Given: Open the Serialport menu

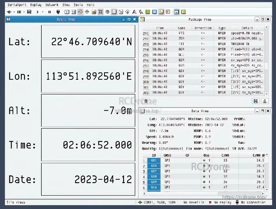Looking at the screenshot, I should [17, 5].
